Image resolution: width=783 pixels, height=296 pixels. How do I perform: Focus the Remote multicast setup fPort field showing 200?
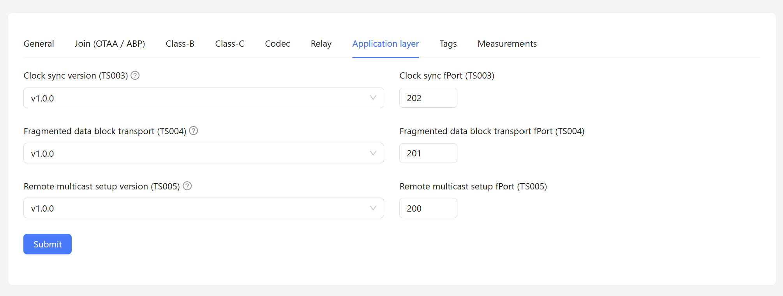[x=428, y=208]
